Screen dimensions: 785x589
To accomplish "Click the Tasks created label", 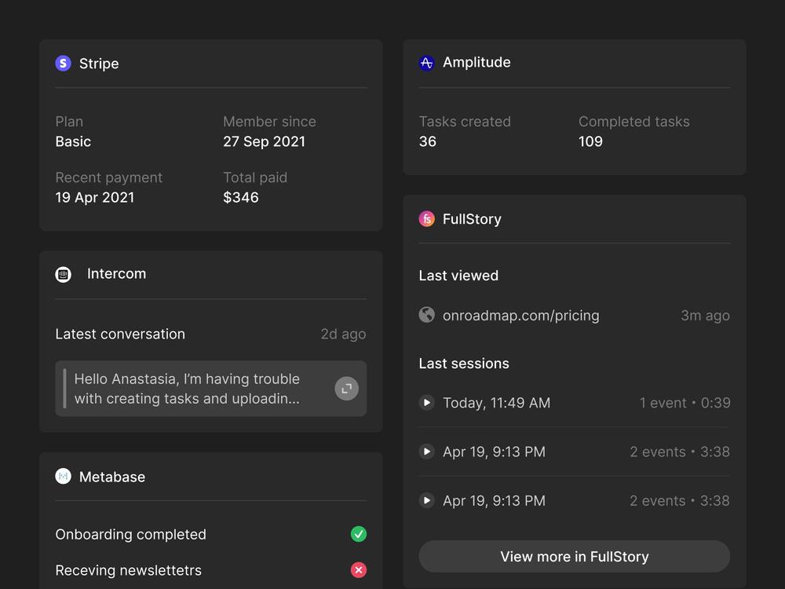I will [x=465, y=122].
